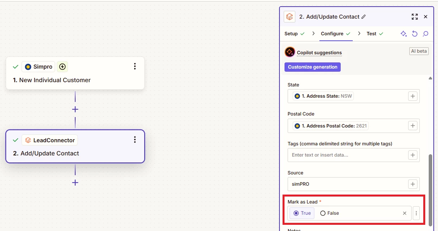This screenshot has width=438, height=231.
Task: Add a step between Simpro and LeadConnector
Action: coord(75,109)
